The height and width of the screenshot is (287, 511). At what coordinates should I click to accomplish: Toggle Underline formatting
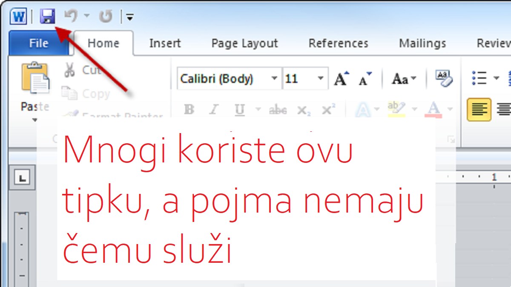[240, 110]
